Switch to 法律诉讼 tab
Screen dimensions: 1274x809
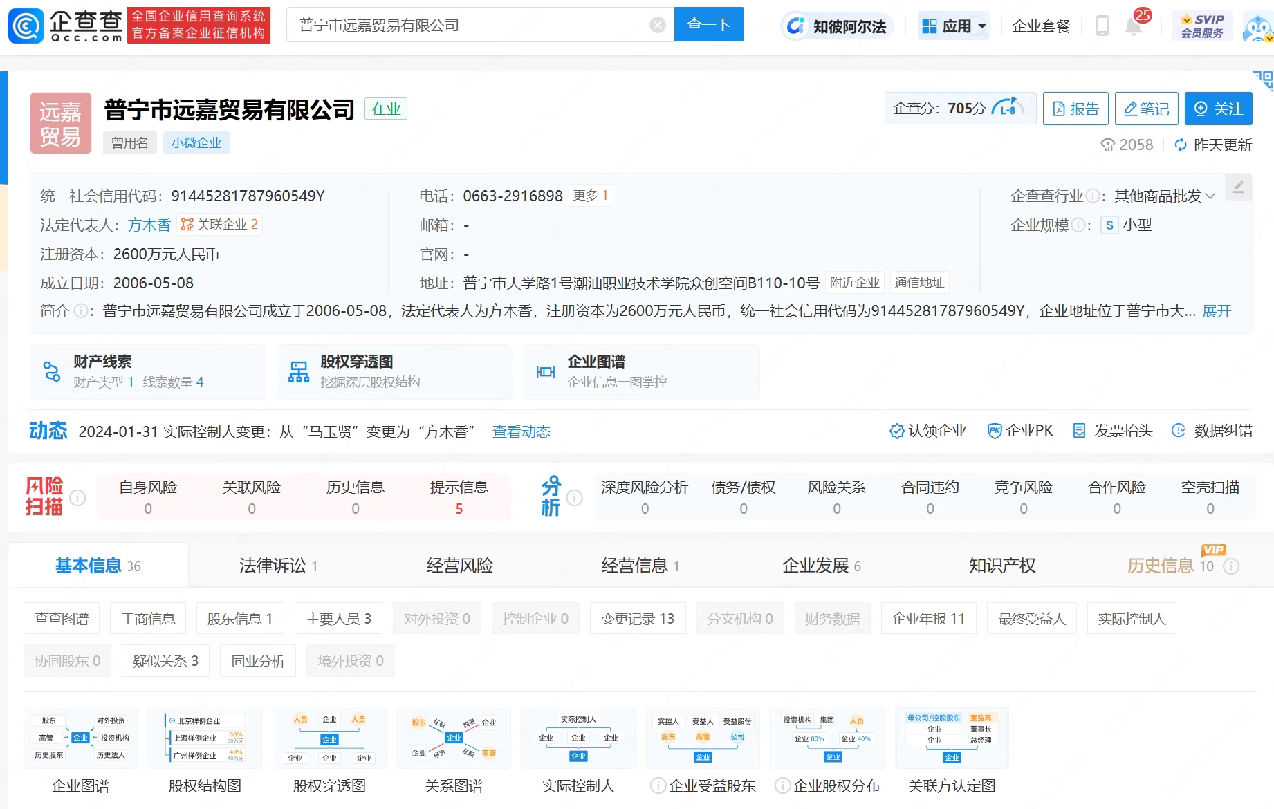(278, 566)
